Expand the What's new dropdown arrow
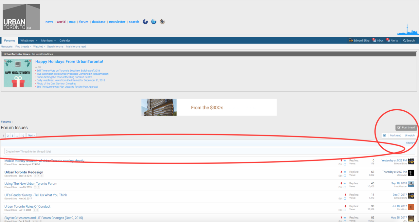Screen dimensions: 419x222 (37, 41)
